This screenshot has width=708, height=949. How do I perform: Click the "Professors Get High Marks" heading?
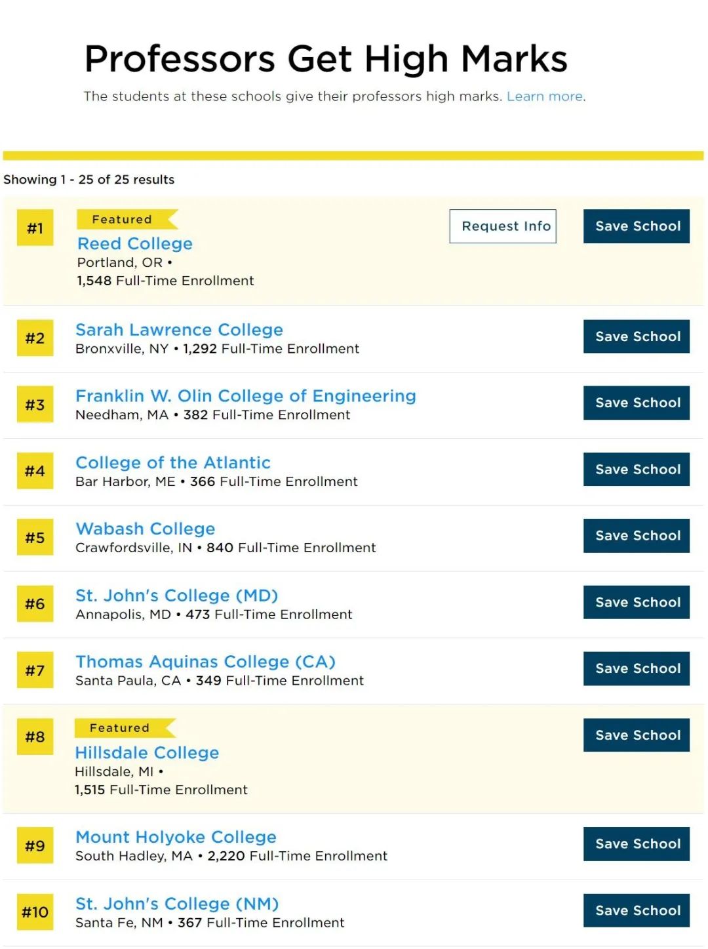[x=326, y=58]
